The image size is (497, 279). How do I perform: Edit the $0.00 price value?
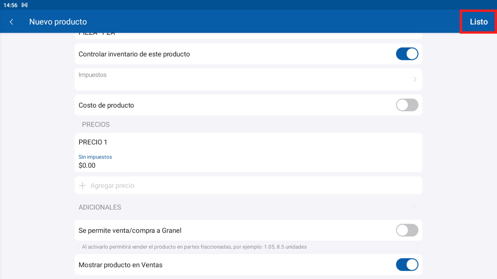tap(87, 165)
